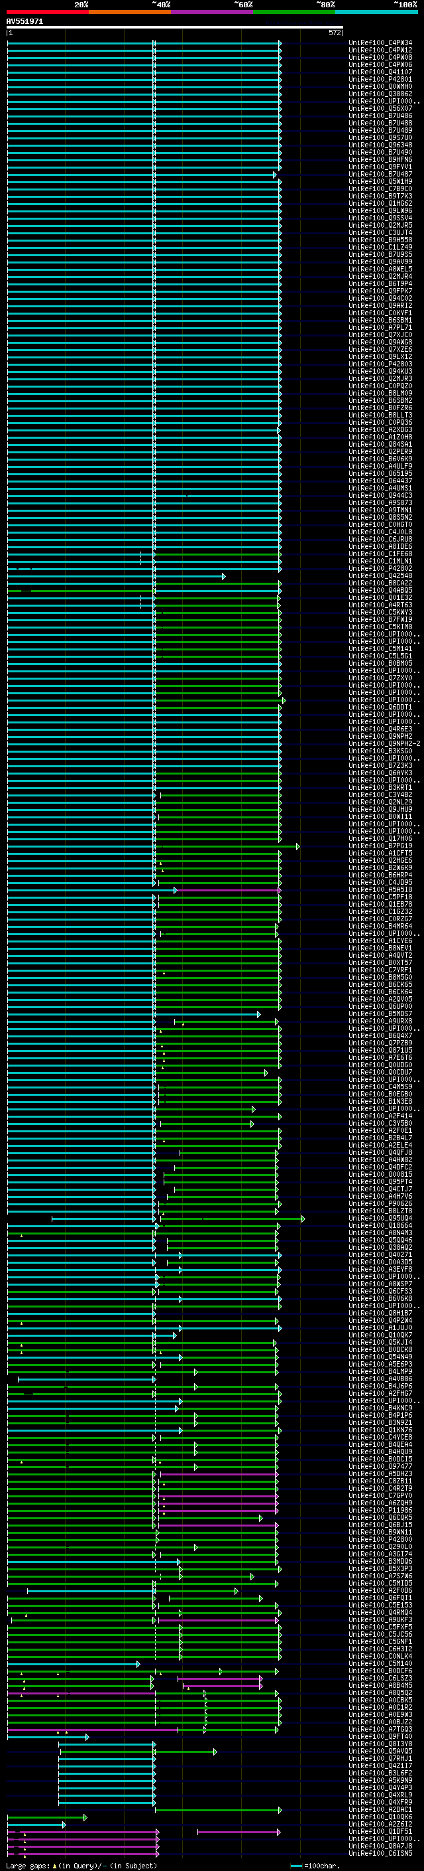Select hit label UniRef100_A5A5I8
The image size is (424, 1871).
coord(380,890)
